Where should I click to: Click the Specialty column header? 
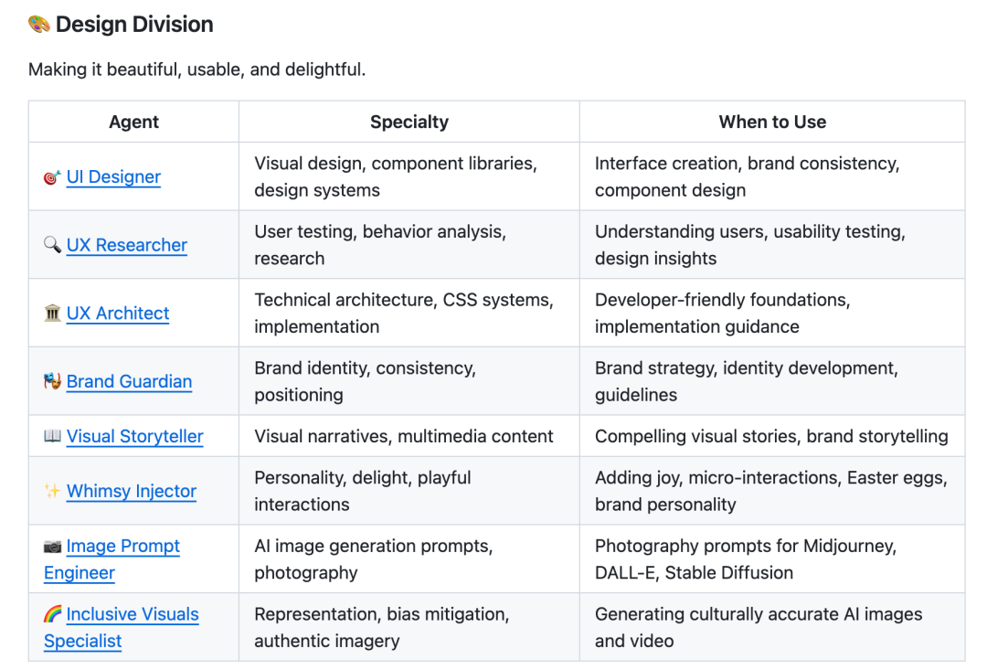click(409, 122)
